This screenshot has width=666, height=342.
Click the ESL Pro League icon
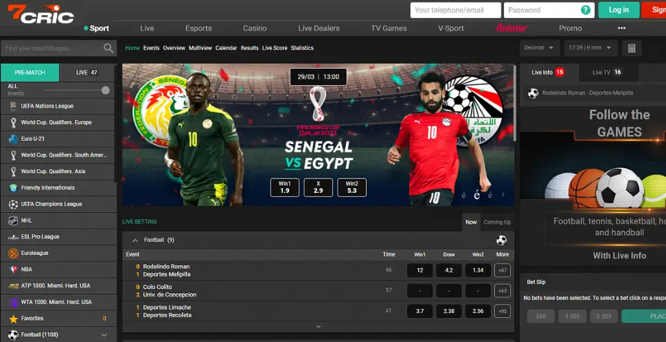pyautogui.click(x=13, y=237)
